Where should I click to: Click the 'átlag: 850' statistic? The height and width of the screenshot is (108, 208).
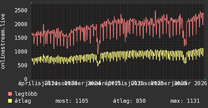pos(129,101)
